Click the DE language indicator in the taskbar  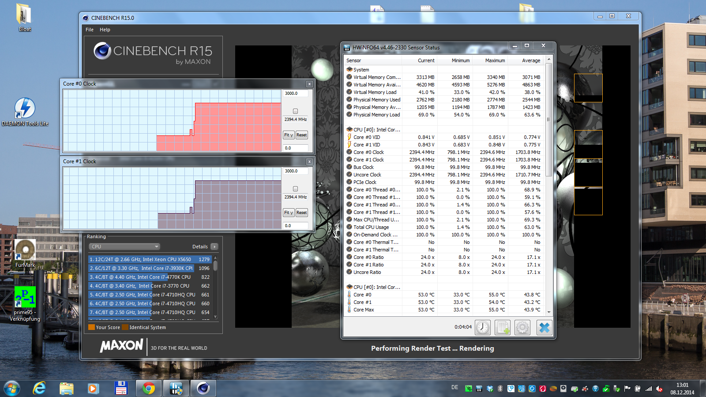click(x=454, y=387)
